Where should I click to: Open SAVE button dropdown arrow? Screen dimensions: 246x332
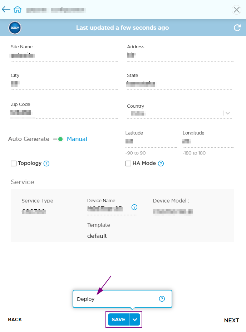click(x=135, y=319)
